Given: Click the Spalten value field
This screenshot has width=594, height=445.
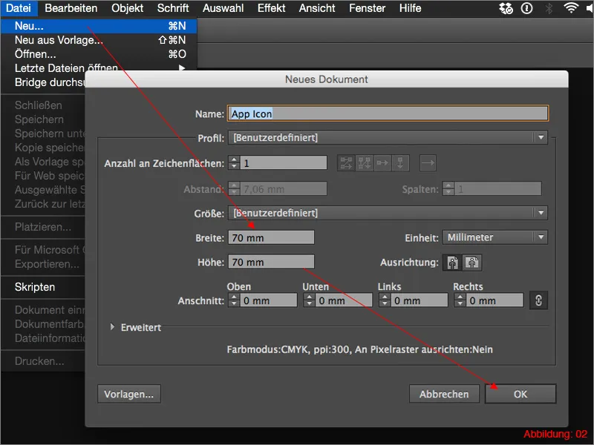Looking at the screenshot, I should pyautogui.click(x=497, y=188).
